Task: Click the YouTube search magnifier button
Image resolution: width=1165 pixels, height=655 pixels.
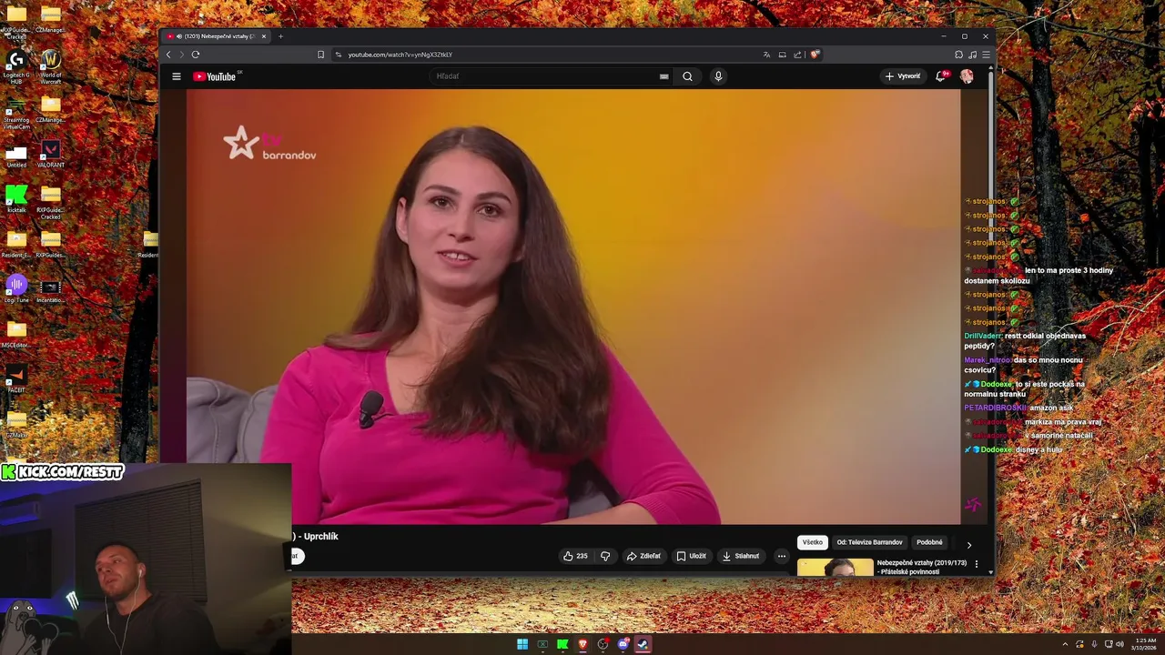Action: click(x=687, y=76)
